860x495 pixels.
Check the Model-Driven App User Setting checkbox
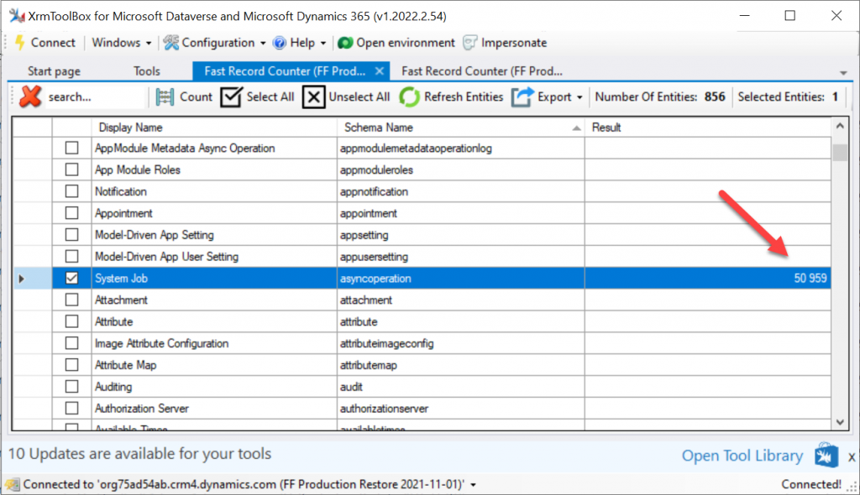tap(72, 257)
